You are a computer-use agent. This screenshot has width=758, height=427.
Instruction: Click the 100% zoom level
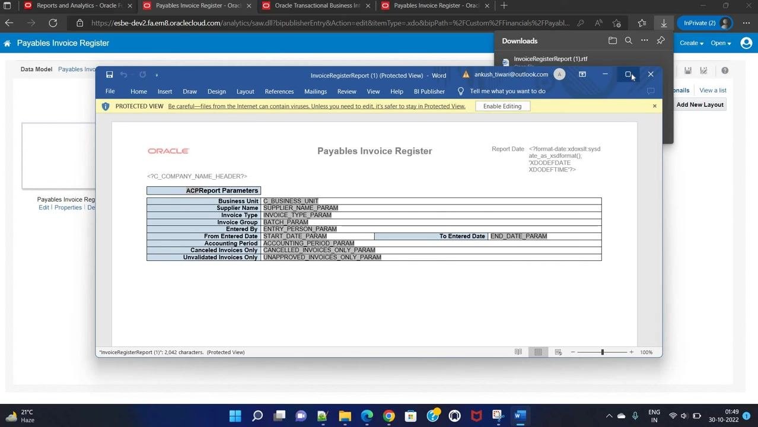[x=646, y=352]
